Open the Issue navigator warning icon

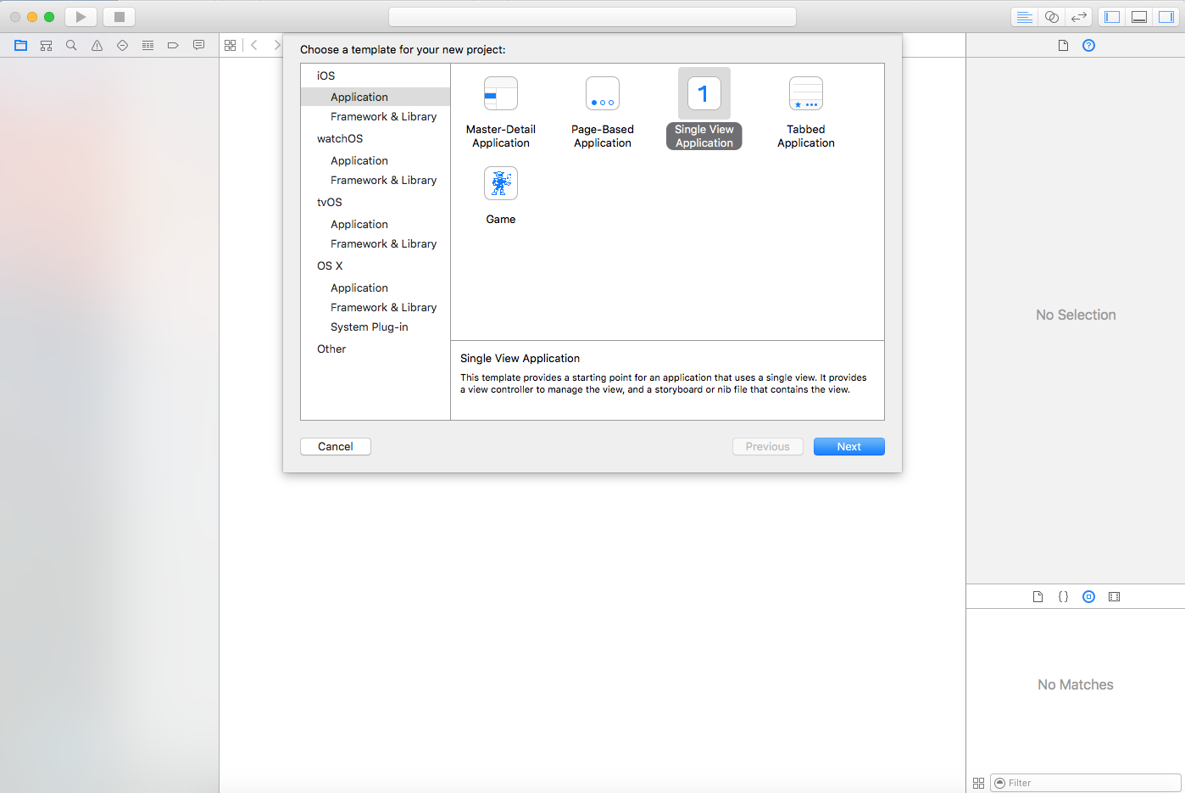coord(97,45)
